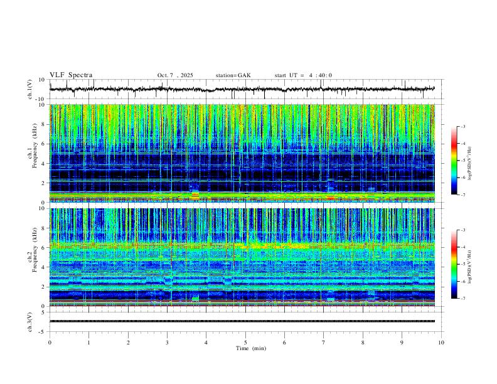
Task: Click the 'Time (min)' axis label
Action: pos(251,348)
